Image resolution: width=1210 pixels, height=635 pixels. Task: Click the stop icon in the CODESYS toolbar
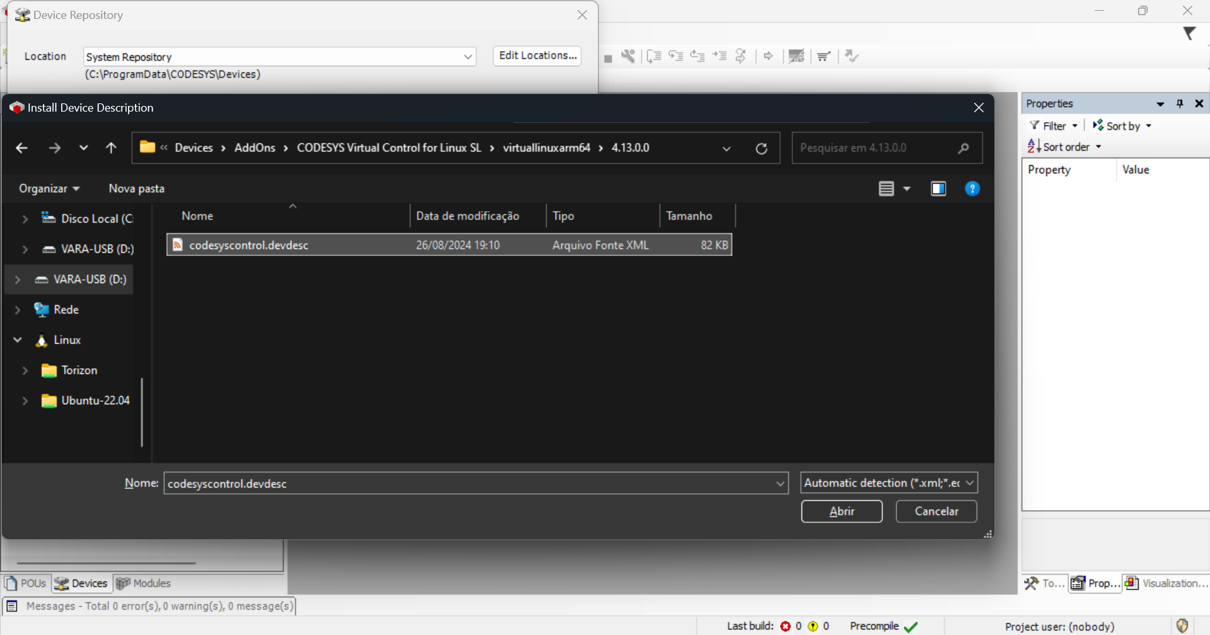tap(608, 59)
